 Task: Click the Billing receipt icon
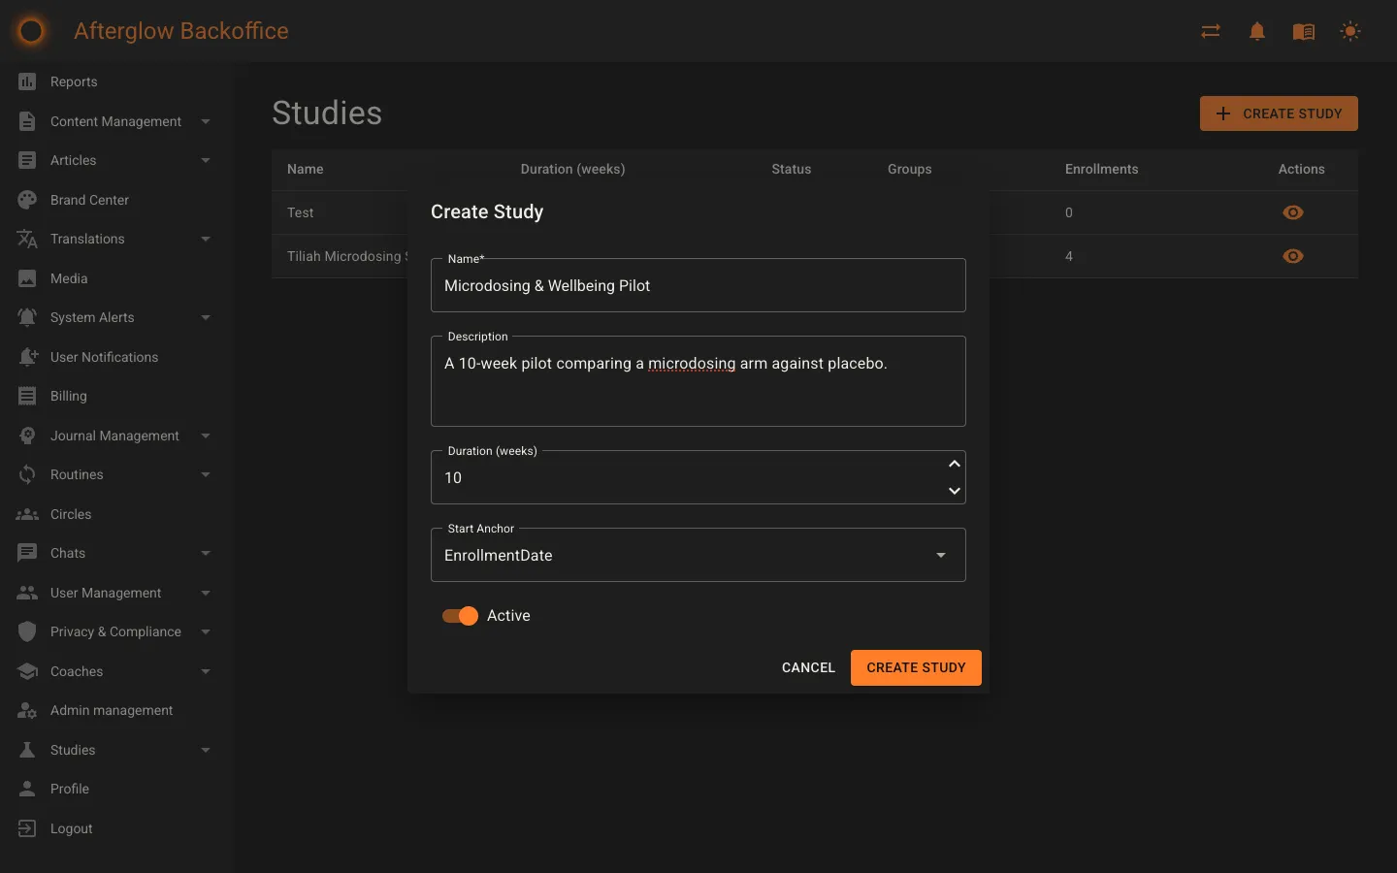(x=27, y=396)
